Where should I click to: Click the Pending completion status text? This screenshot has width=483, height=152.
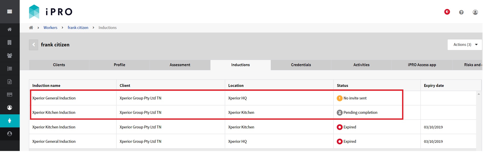(x=360, y=113)
